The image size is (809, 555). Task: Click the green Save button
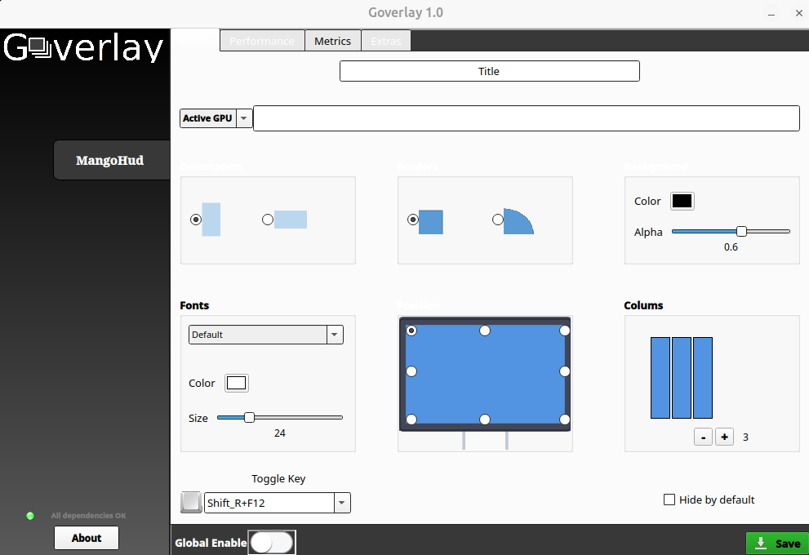tap(777, 543)
